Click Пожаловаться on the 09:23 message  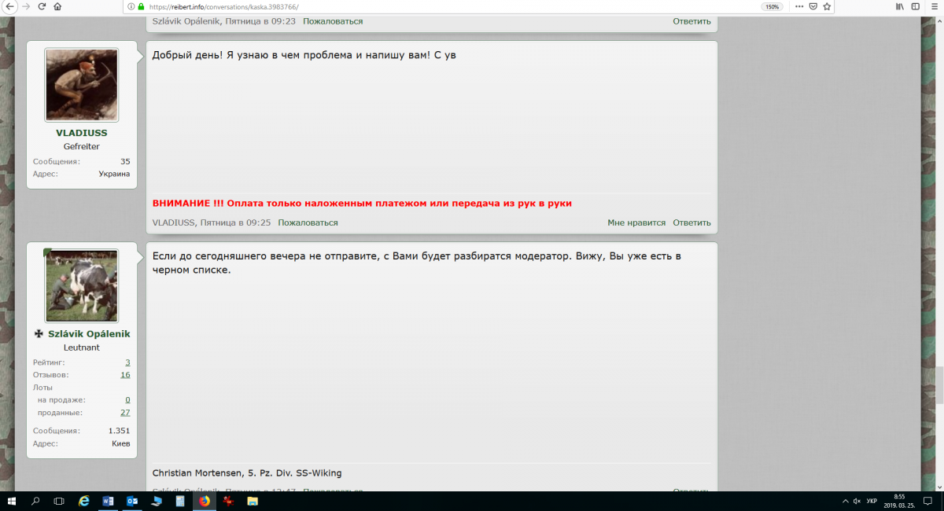click(333, 21)
